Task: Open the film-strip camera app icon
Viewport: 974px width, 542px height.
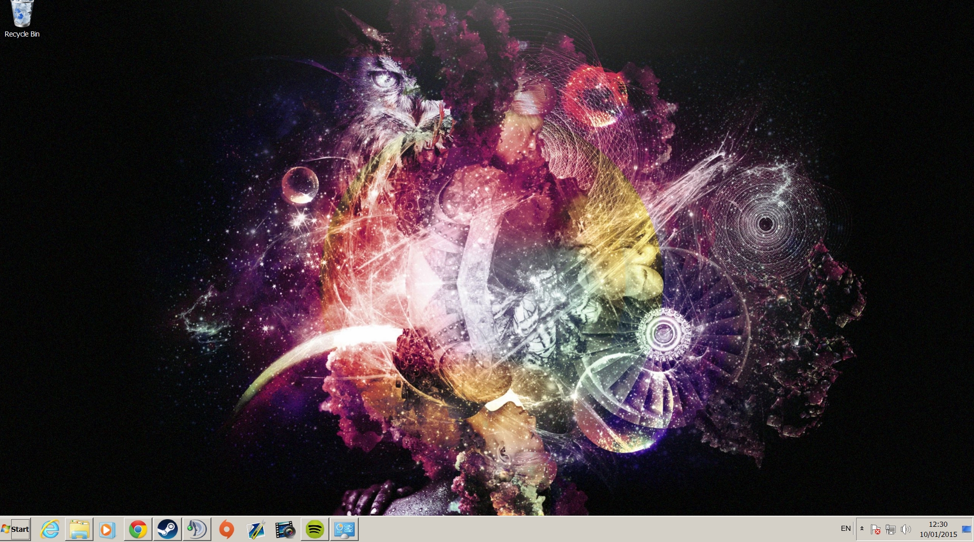Action: tap(286, 529)
